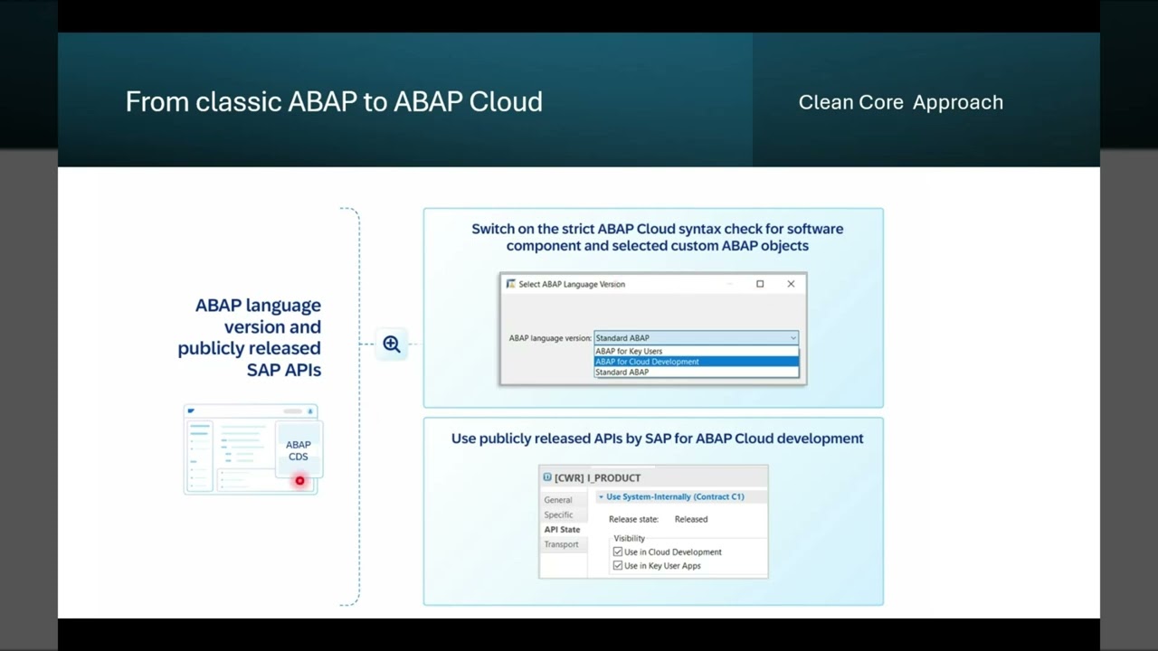The height and width of the screenshot is (651, 1158).
Task: Maximize the ABAP Language Version dialog
Action: click(760, 284)
